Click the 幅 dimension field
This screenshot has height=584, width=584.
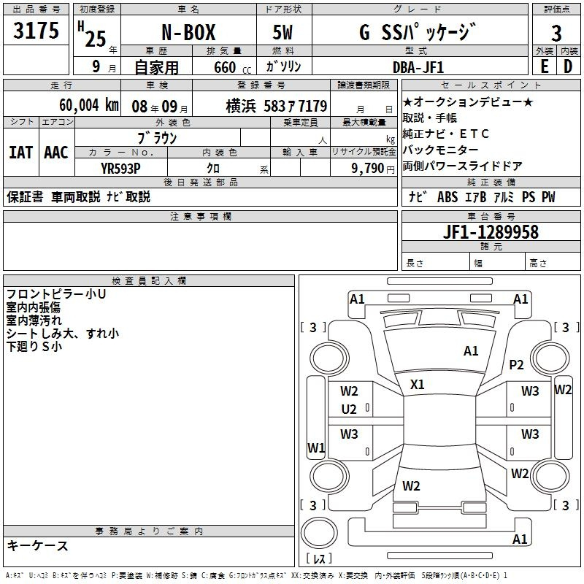tap(498, 262)
